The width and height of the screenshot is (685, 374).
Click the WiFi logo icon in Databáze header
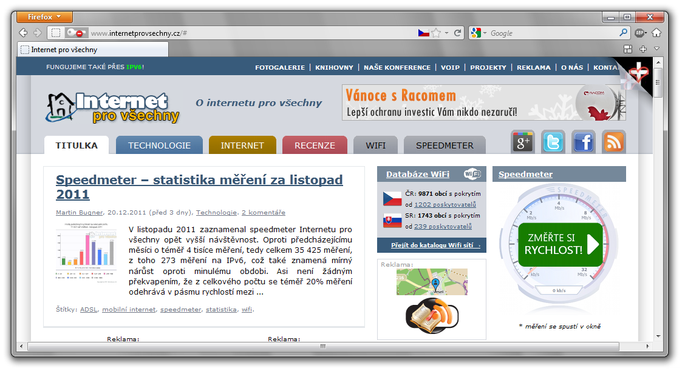(x=472, y=174)
